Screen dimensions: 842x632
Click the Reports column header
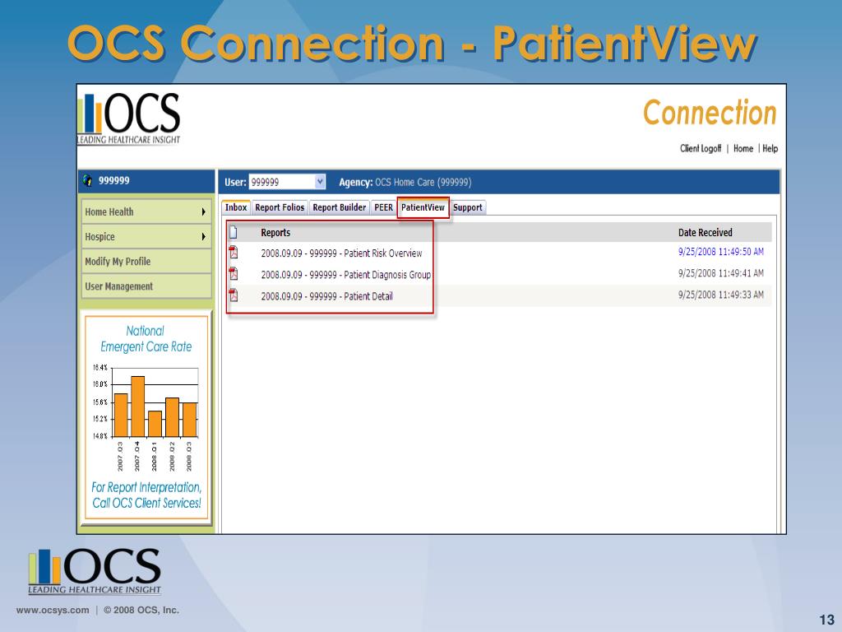[x=275, y=233]
